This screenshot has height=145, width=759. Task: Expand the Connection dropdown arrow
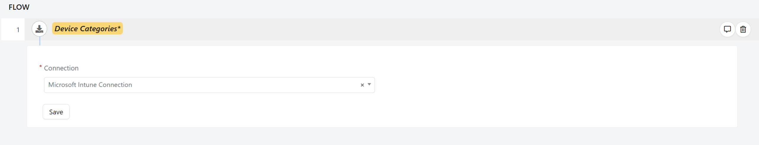(369, 84)
